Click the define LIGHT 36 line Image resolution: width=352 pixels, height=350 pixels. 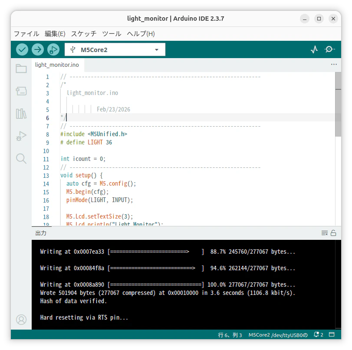[x=86, y=142]
